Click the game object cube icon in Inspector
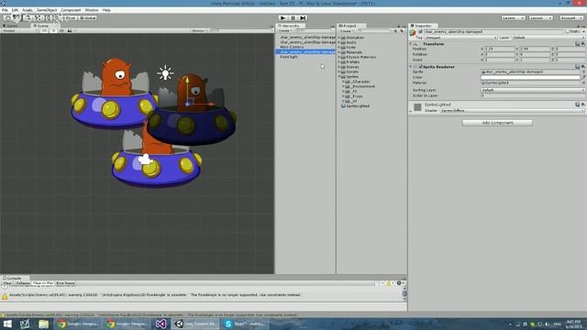587x330 pixels. [x=413, y=33]
